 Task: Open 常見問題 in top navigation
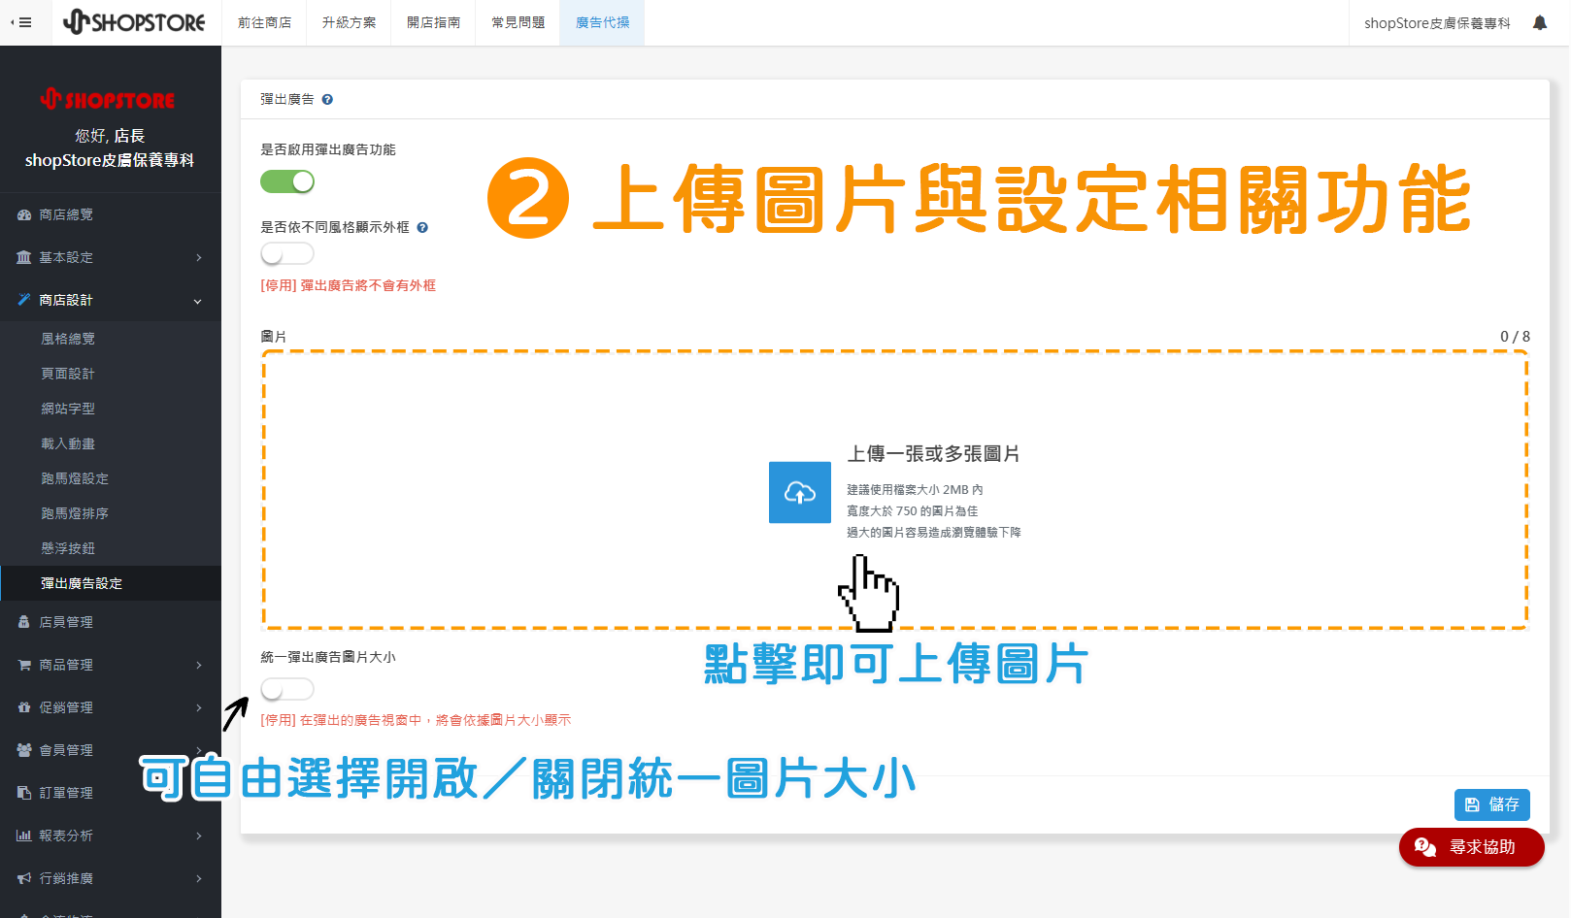(518, 22)
